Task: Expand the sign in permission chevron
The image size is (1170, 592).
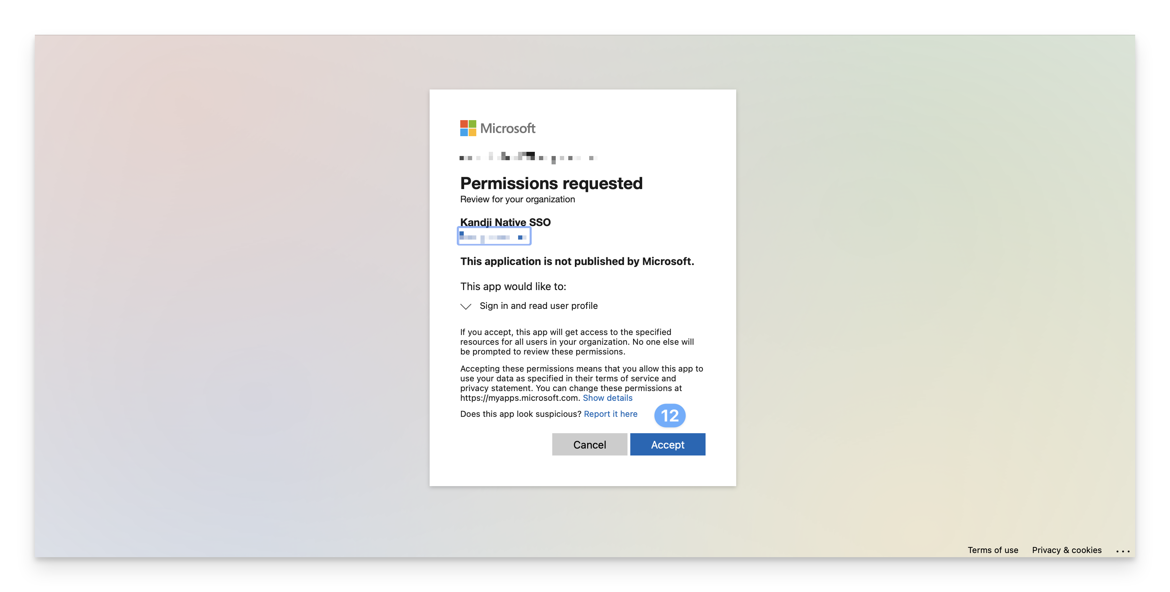Action: click(x=465, y=306)
